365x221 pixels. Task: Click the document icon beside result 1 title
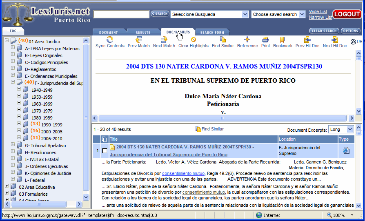[x=112, y=147]
